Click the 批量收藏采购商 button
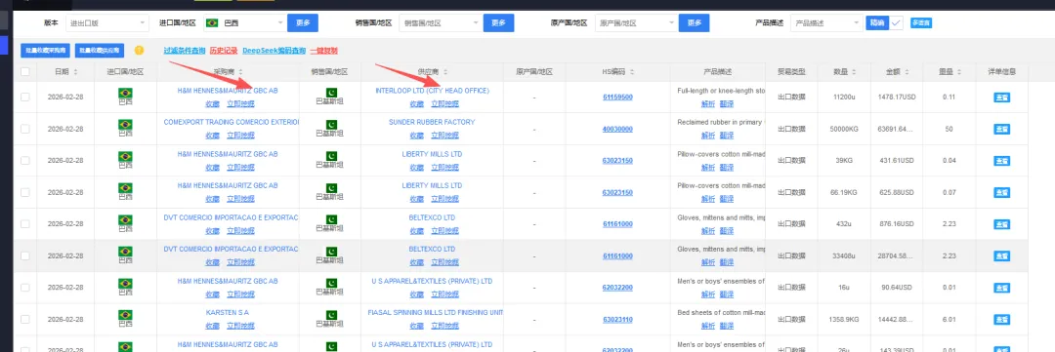Image resolution: width=1055 pixels, height=352 pixels. tap(44, 51)
